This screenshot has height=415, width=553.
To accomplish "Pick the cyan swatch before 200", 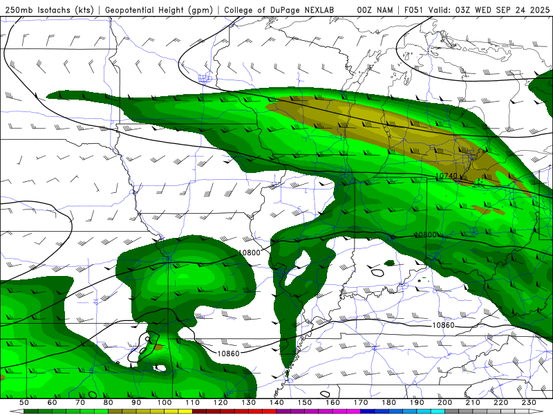I will (438, 412).
